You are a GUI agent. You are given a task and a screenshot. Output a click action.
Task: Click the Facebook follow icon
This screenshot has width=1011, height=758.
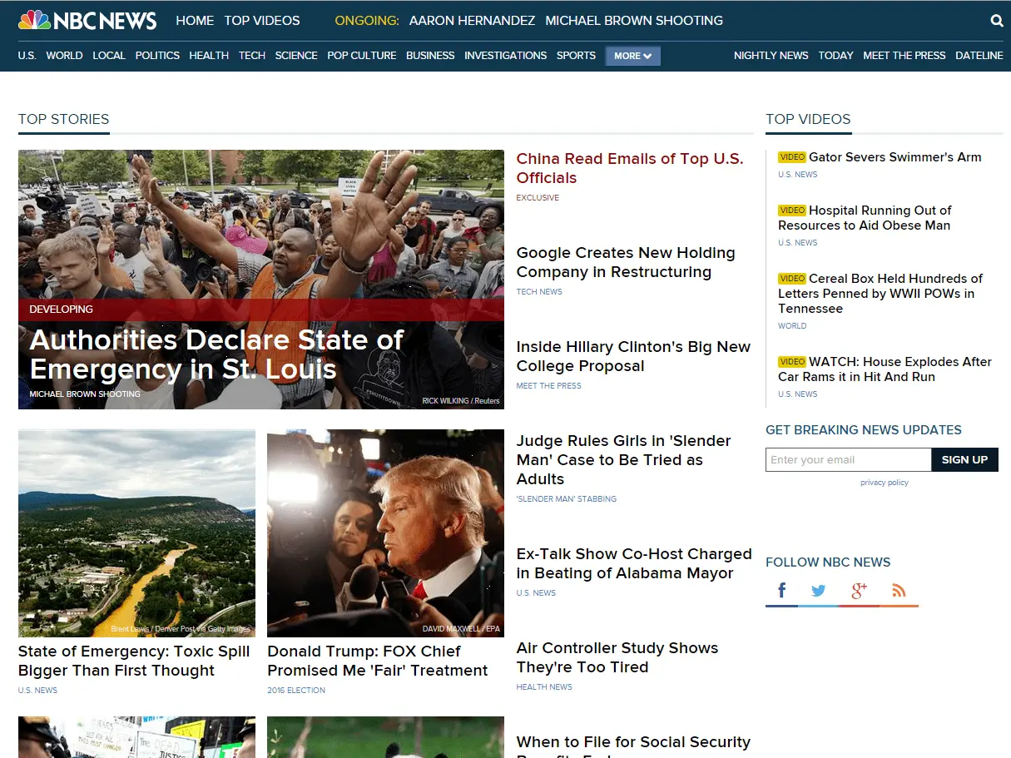pos(781,590)
